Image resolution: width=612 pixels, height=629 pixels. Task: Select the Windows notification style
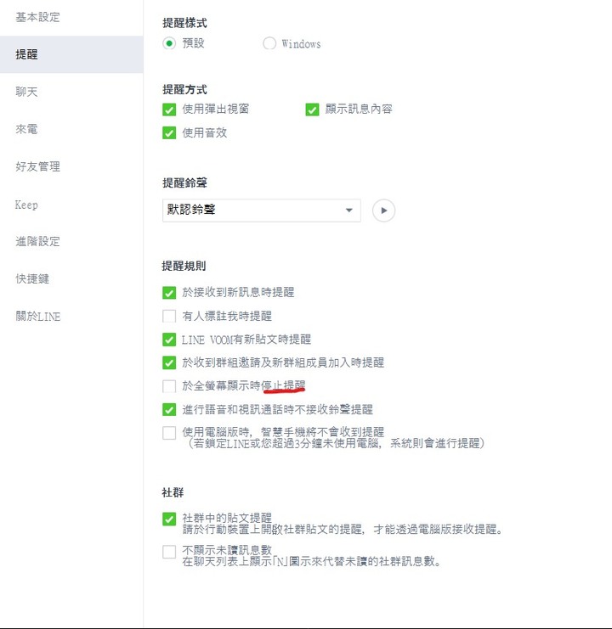(x=269, y=43)
